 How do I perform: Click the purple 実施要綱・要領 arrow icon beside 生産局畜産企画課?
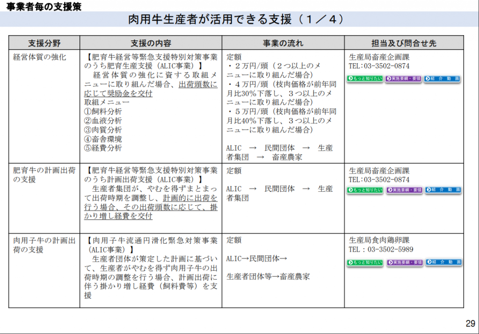click(x=403, y=79)
